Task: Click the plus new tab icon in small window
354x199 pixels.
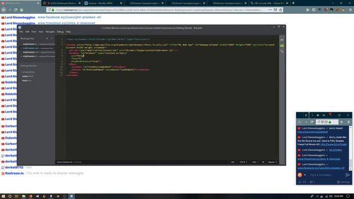Action: coord(318,115)
